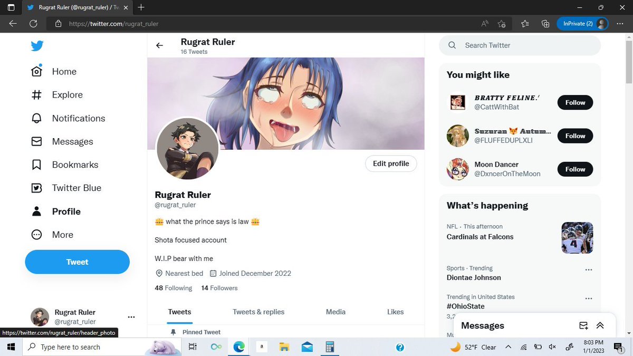Open more options for Diontae Johnson trend
The width and height of the screenshot is (633, 356).
pos(589,270)
